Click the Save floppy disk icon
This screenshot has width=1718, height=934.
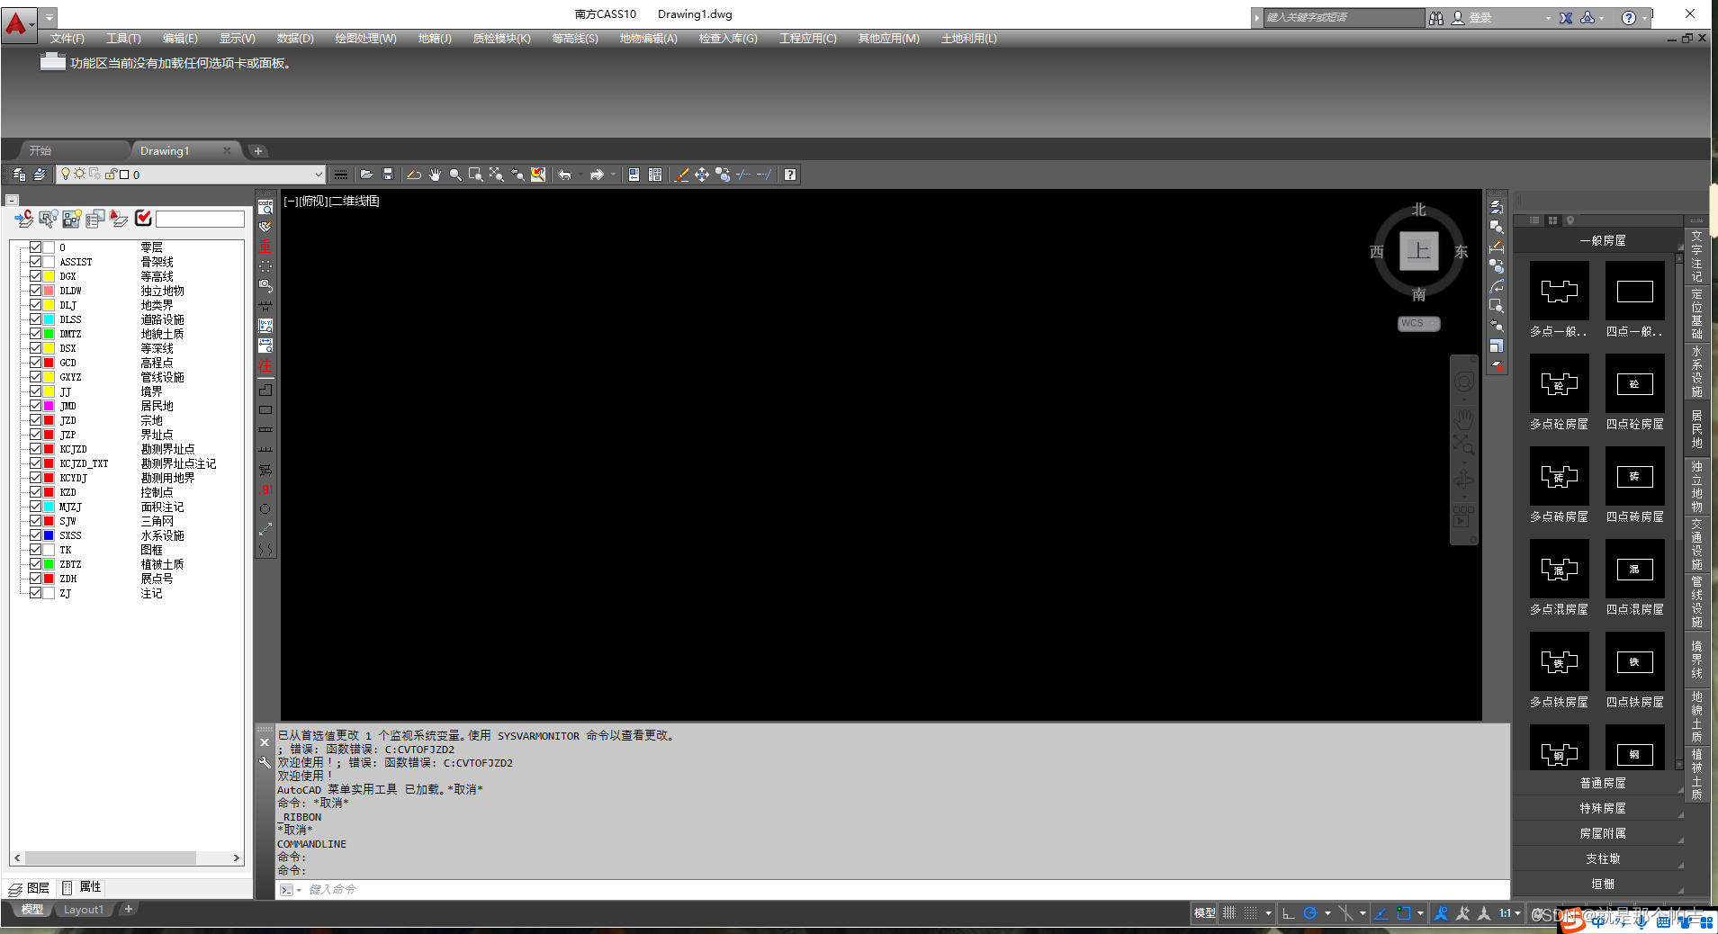click(x=388, y=175)
